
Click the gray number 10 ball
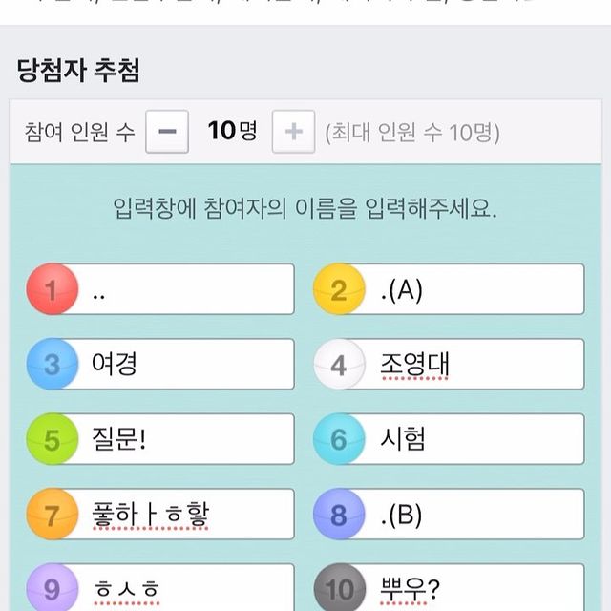339,587
